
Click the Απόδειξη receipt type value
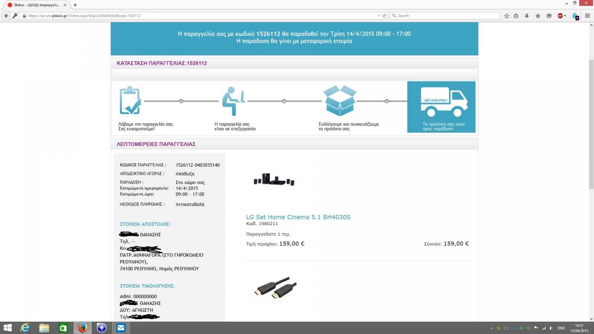tap(185, 174)
